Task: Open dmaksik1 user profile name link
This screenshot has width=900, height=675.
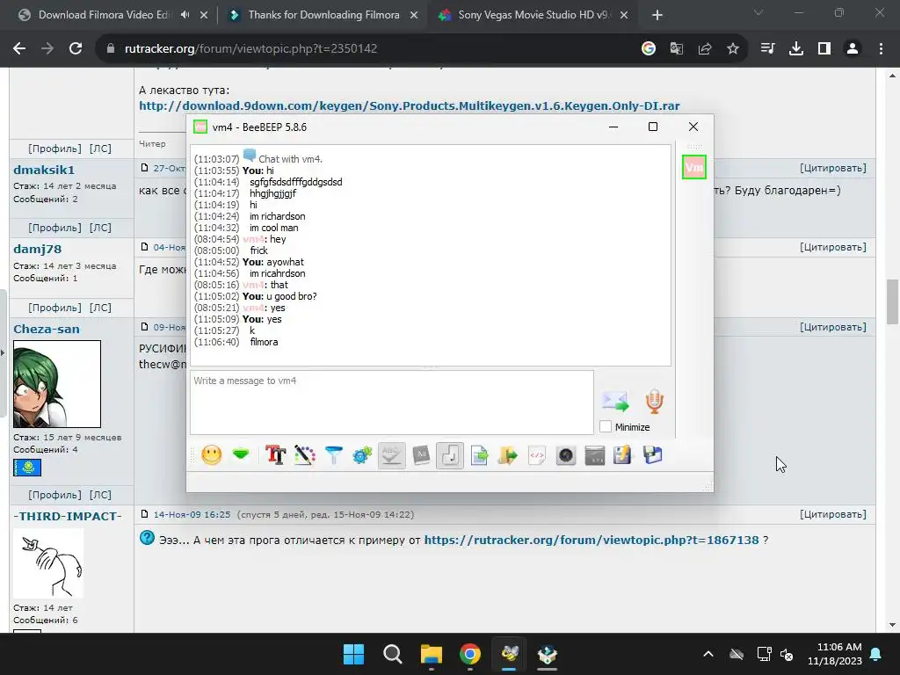Action: click(x=44, y=170)
